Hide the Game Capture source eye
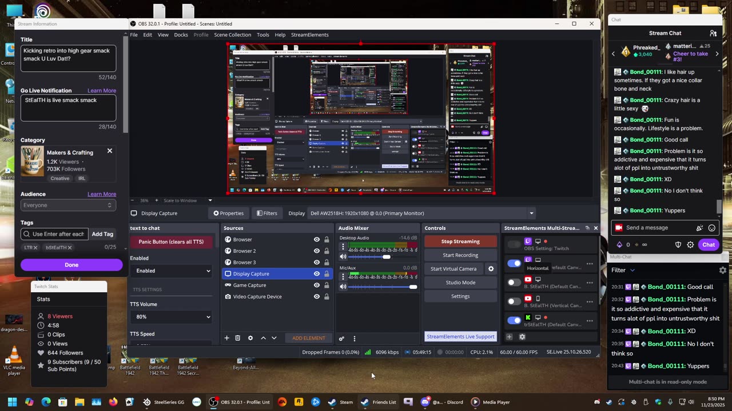Screen dimensions: 732x411 316,285
